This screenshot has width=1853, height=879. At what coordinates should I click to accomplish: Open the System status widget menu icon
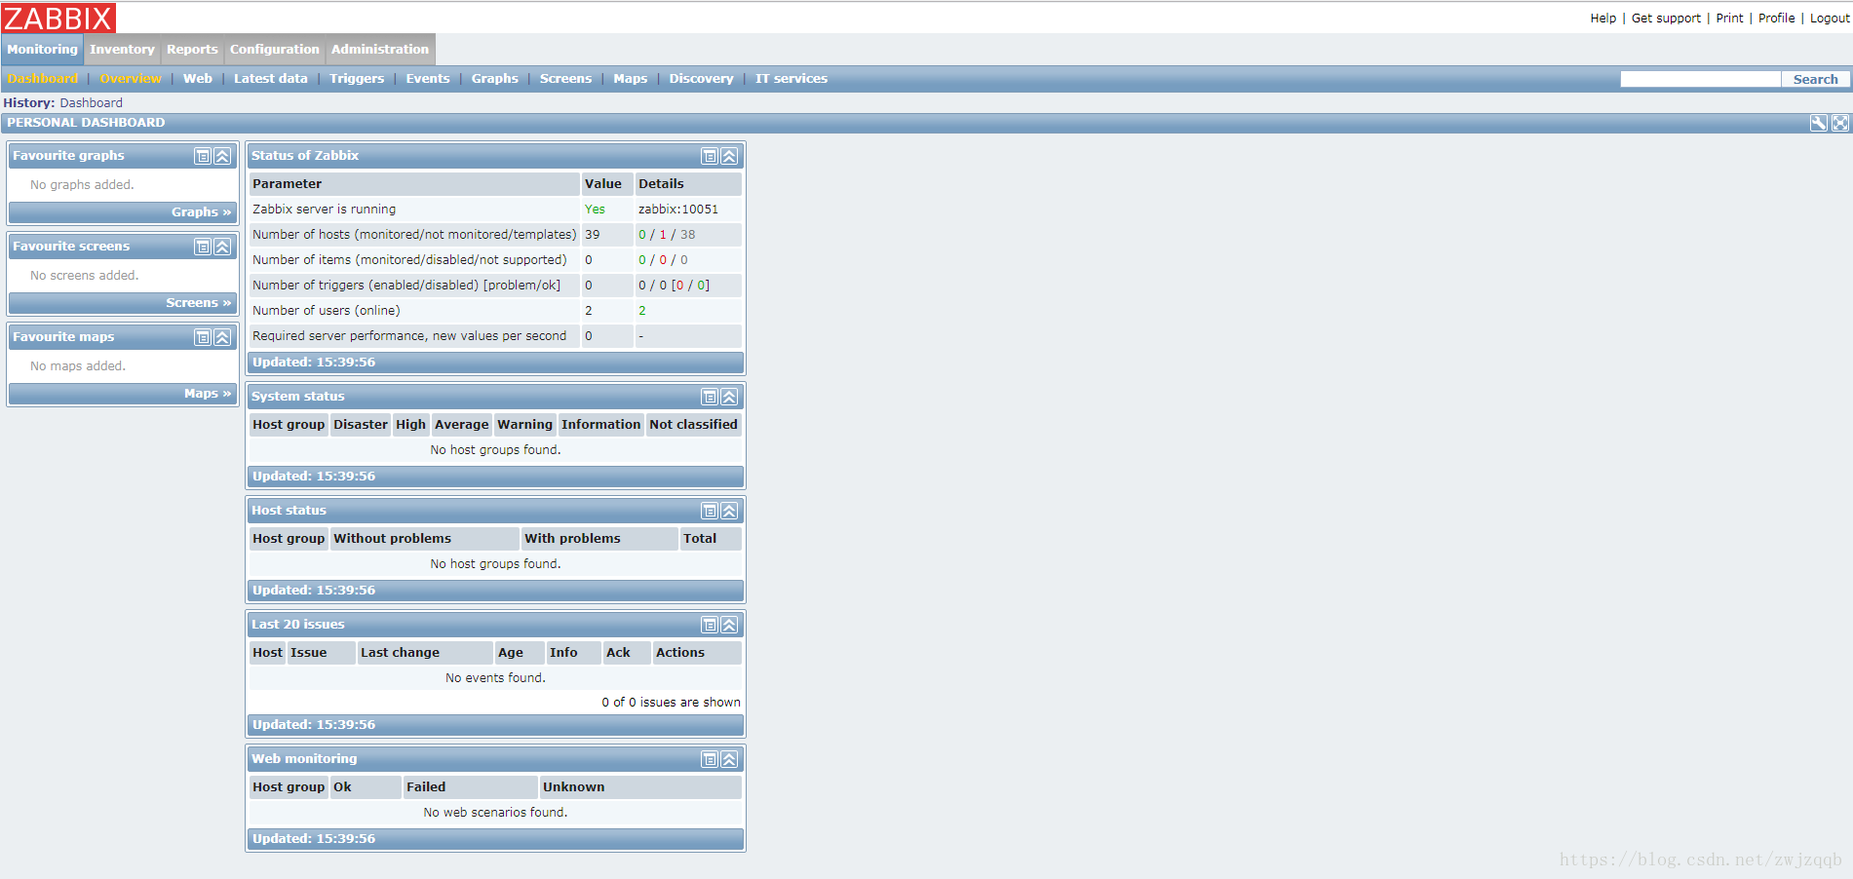point(710,397)
